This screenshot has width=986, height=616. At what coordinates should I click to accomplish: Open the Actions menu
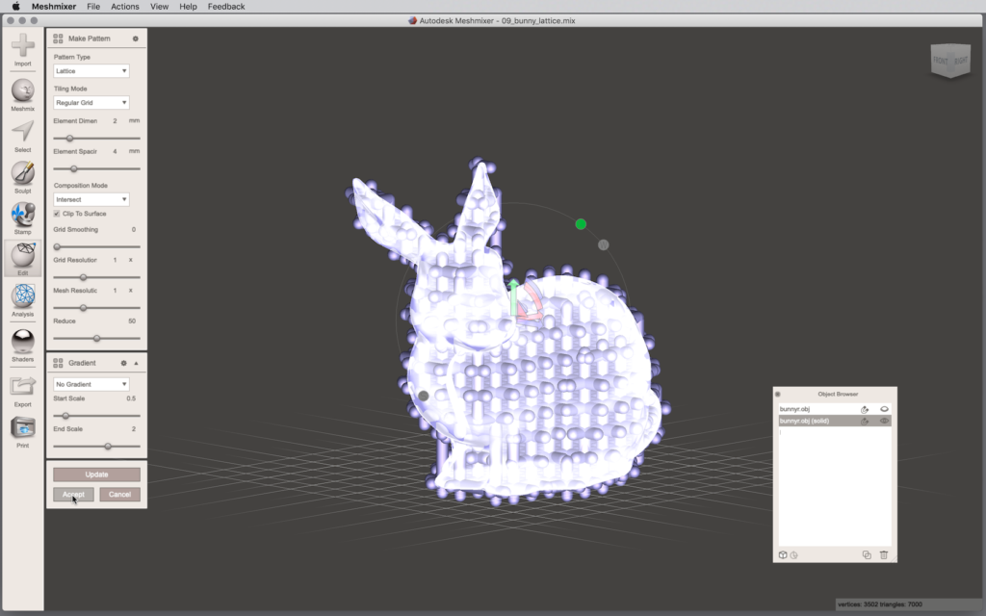124,7
